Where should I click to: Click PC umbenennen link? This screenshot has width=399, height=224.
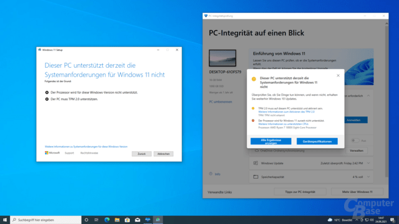point(221,102)
